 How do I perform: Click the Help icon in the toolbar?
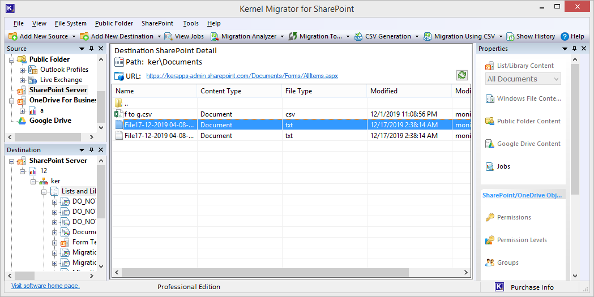[x=565, y=36]
